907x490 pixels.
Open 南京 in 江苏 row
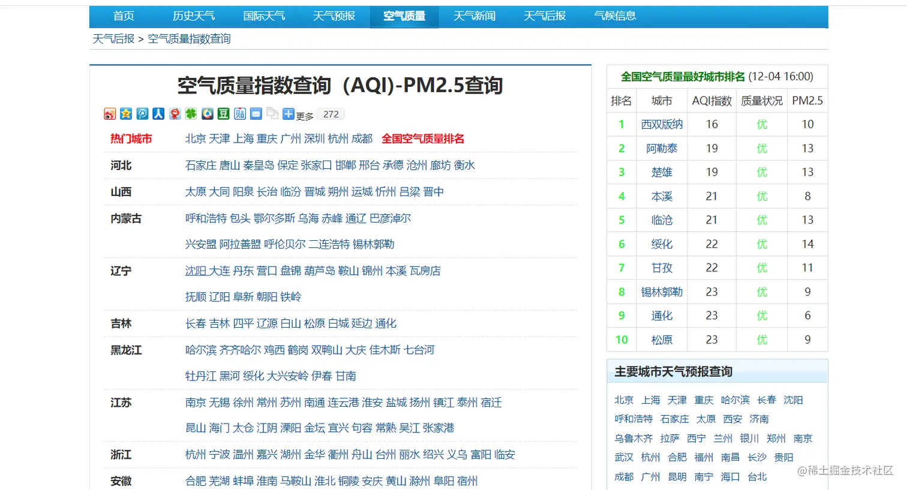click(x=196, y=403)
